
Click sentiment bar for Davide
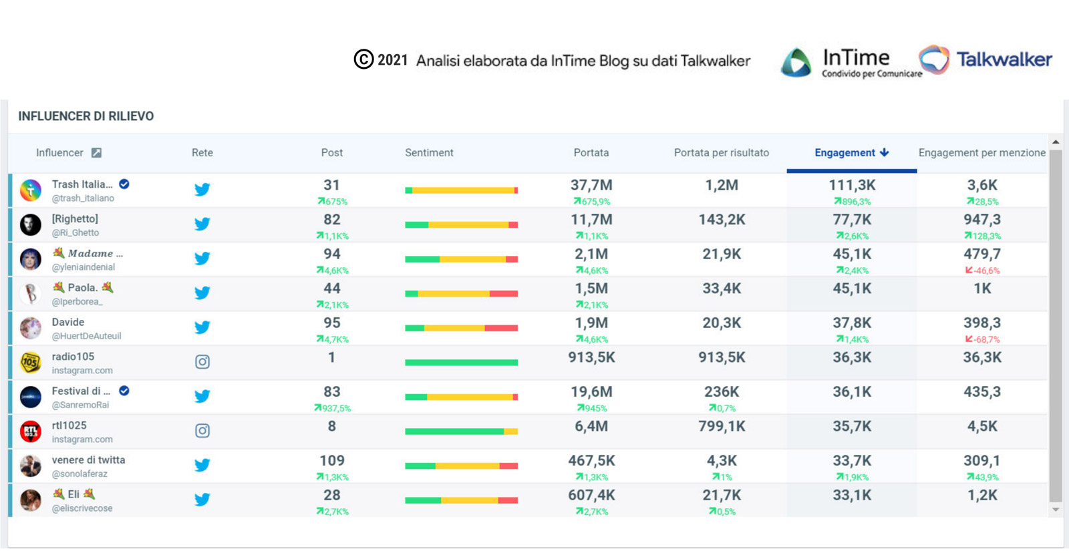pos(461,328)
